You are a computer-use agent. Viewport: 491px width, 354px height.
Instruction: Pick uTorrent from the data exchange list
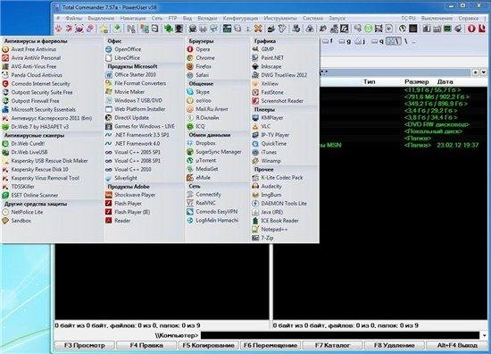pos(202,160)
